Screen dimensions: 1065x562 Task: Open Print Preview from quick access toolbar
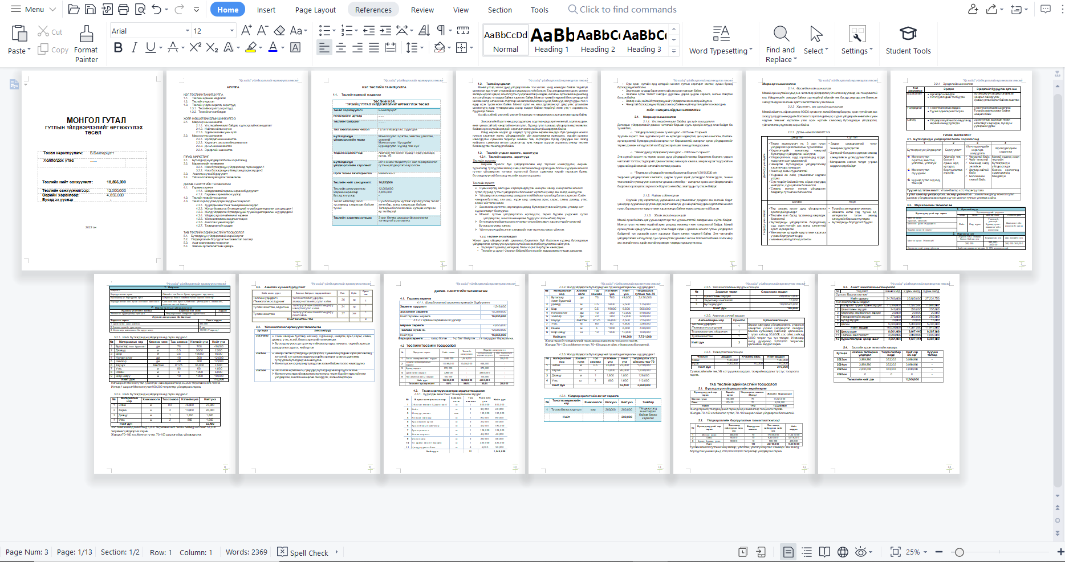pos(139,9)
